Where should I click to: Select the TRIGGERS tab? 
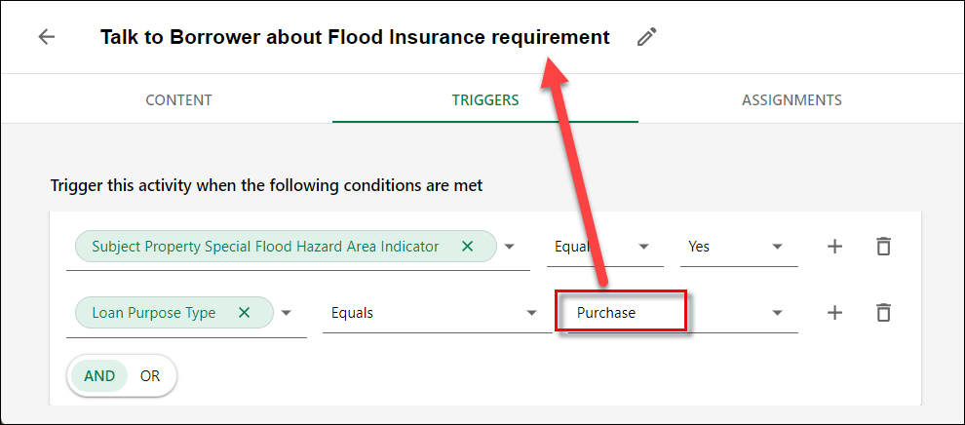[485, 99]
